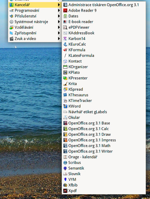Open the Příslušenství menu category
This screenshot has height=199, width=150.
[35, 16]
